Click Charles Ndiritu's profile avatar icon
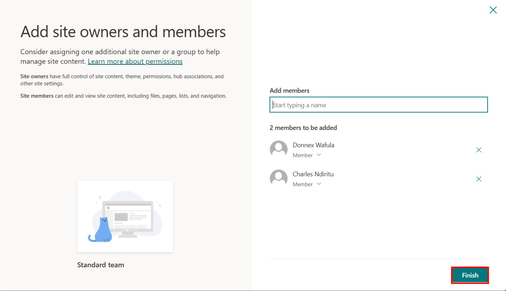Image resolution: width=506 pixels, height=291 pixels. [x=278, y=178]
